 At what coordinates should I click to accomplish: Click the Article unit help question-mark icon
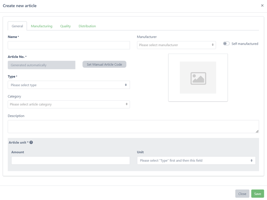click(31, 142)
